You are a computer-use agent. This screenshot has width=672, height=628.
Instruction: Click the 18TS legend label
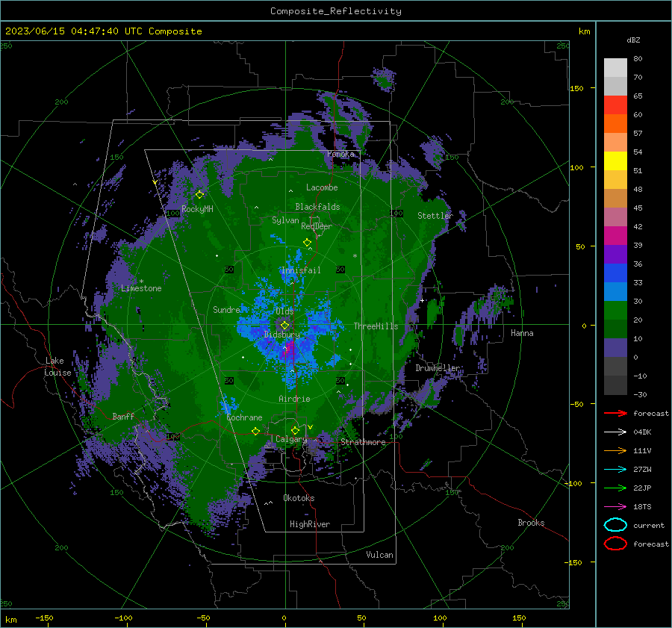click(x=642, y=507)
